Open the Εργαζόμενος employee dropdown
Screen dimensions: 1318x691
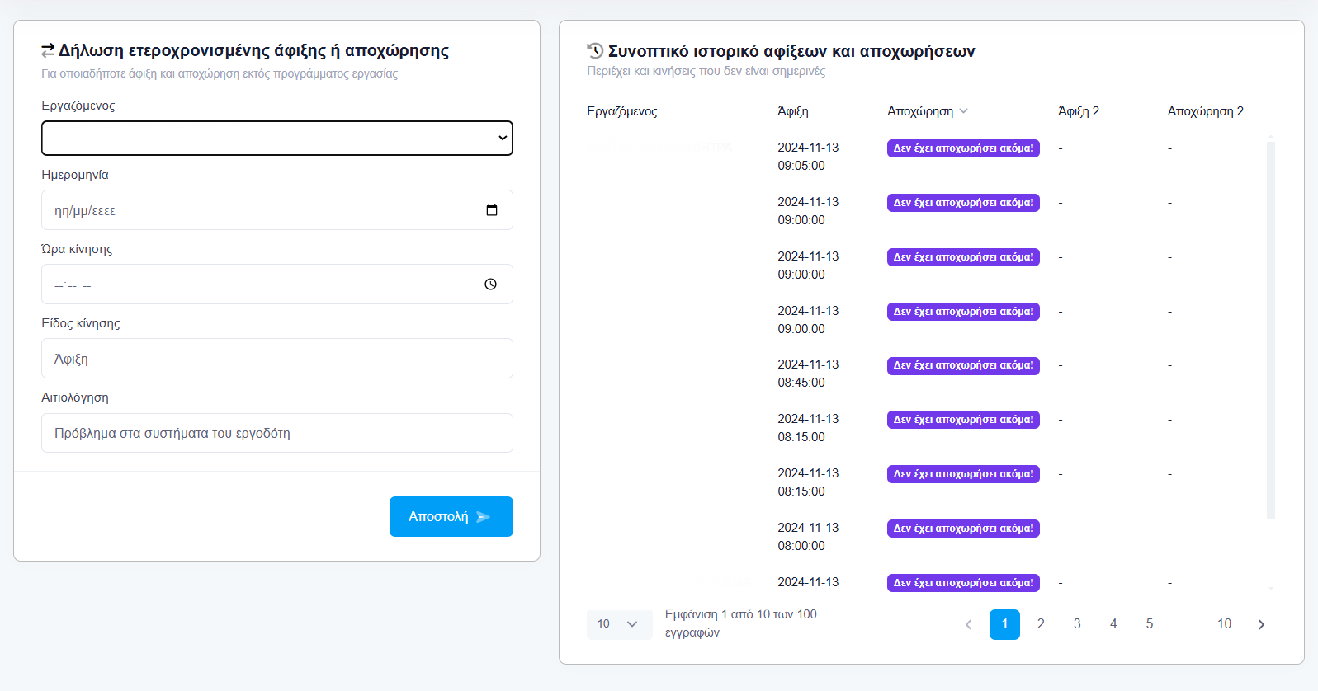click(276, 138)
